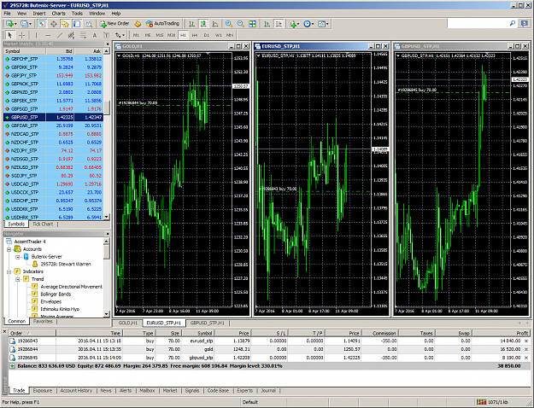Toggle the Terminal panel button
The image size is (534, 408).
[x=77, y=24]
